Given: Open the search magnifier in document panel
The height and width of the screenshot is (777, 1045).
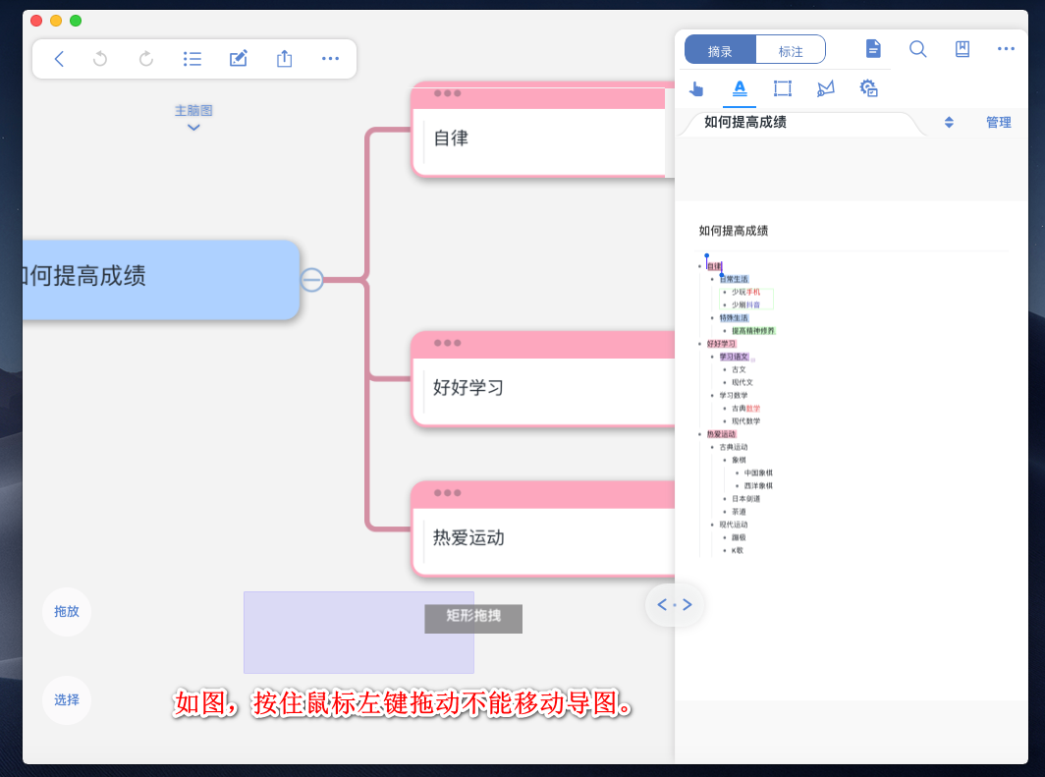Looking at the screenshot, I should point(918,49).
